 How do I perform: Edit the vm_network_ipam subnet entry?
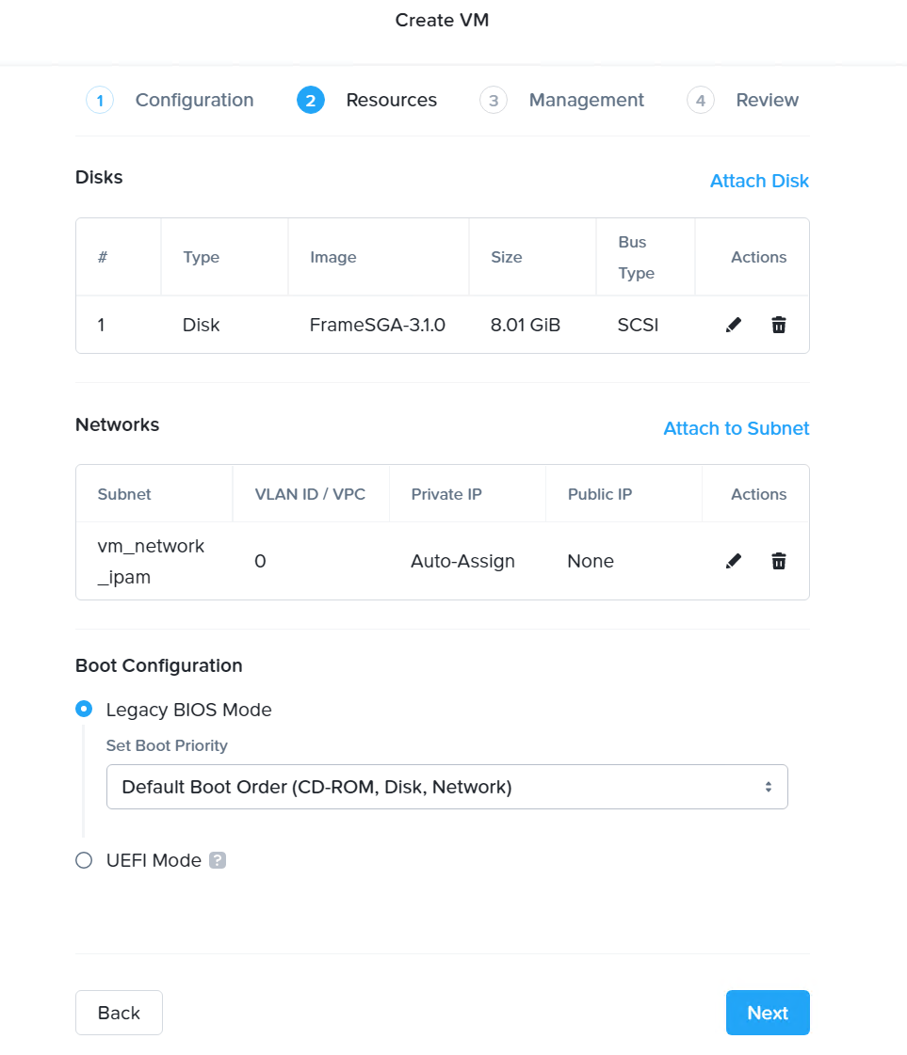[x=734, y=561]
